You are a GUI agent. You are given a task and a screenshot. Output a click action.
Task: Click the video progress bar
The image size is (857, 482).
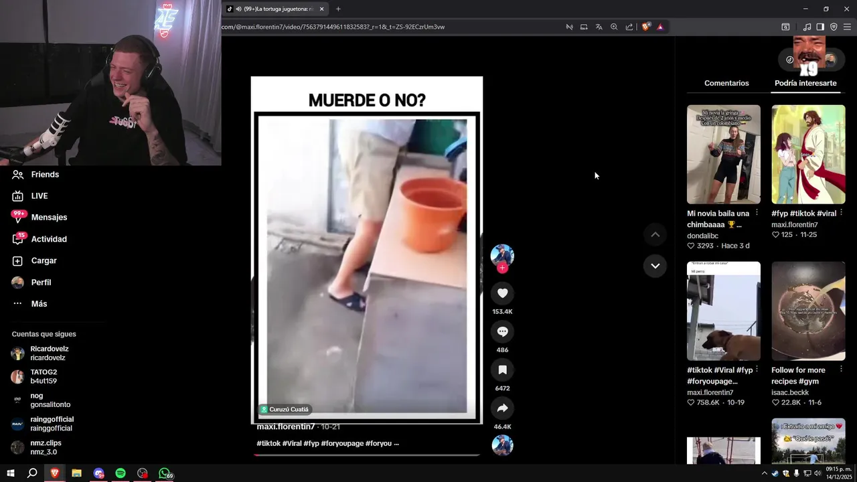pyautogui.click(x=367, y=455)
